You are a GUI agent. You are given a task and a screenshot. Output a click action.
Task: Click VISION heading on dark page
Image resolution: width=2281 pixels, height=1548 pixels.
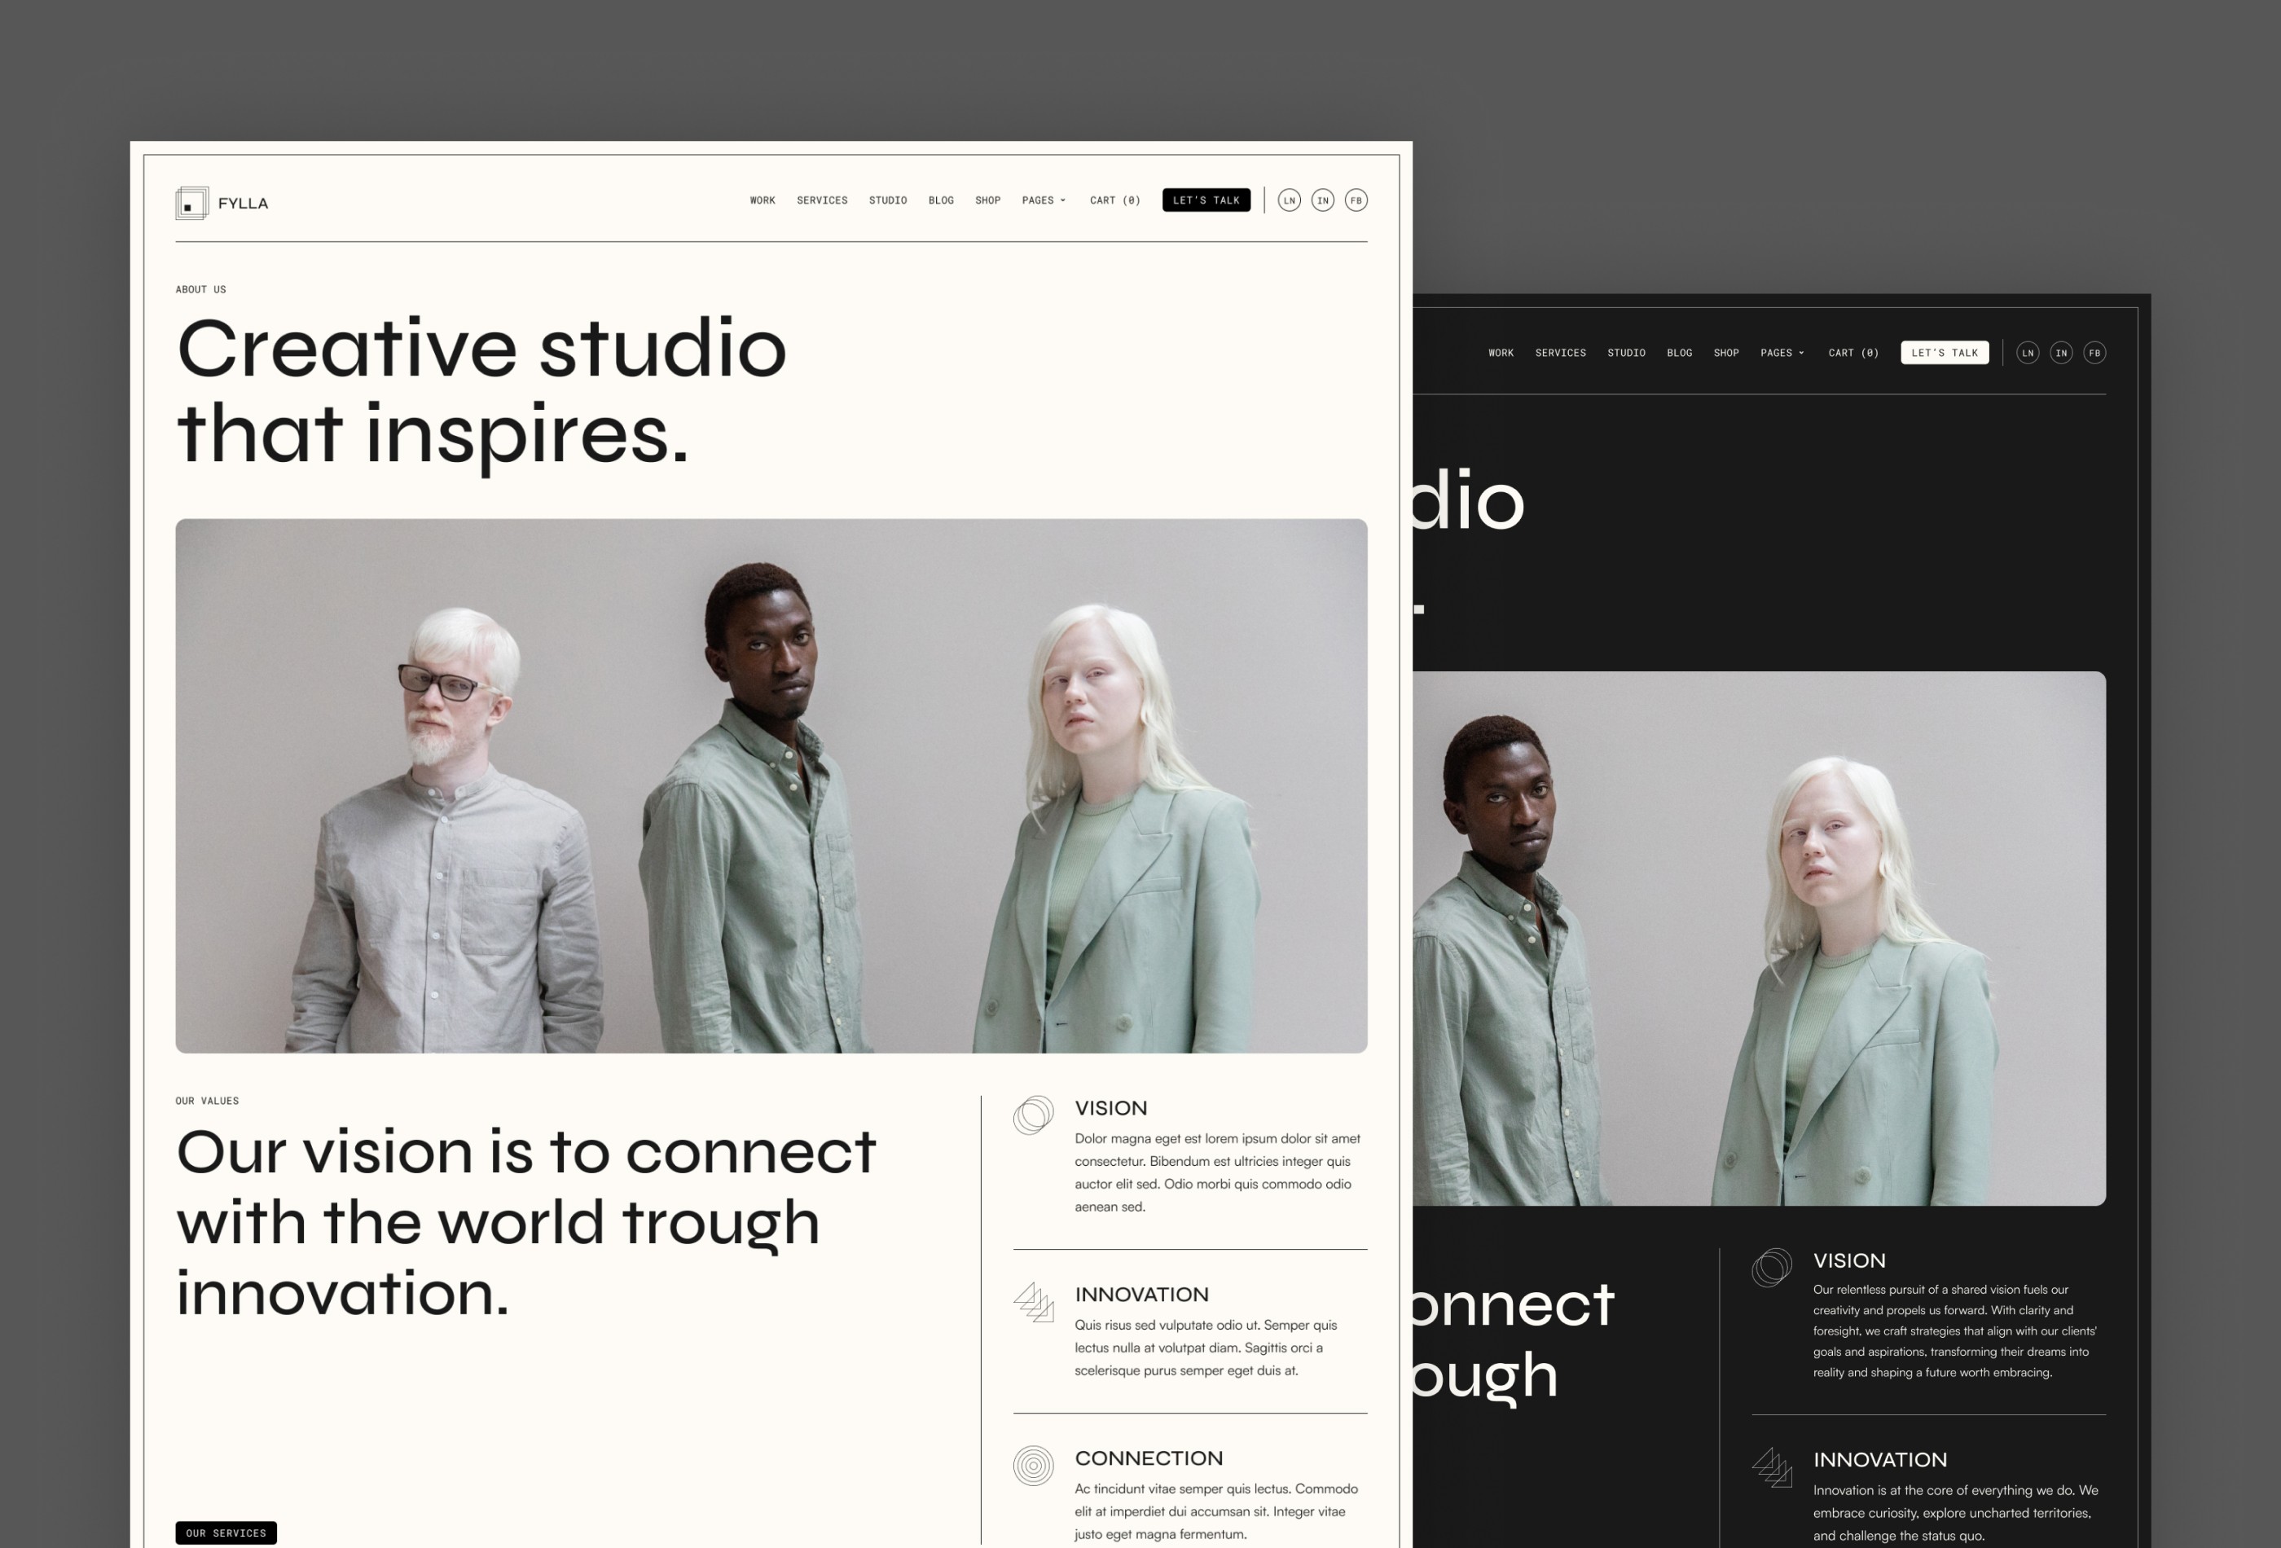point(1849,1260)
